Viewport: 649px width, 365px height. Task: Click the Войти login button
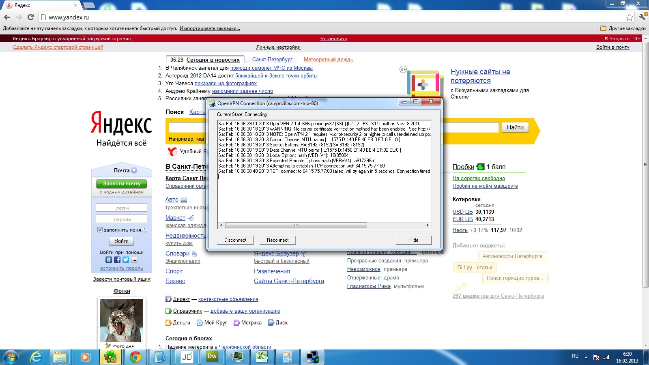click(121, 241)
